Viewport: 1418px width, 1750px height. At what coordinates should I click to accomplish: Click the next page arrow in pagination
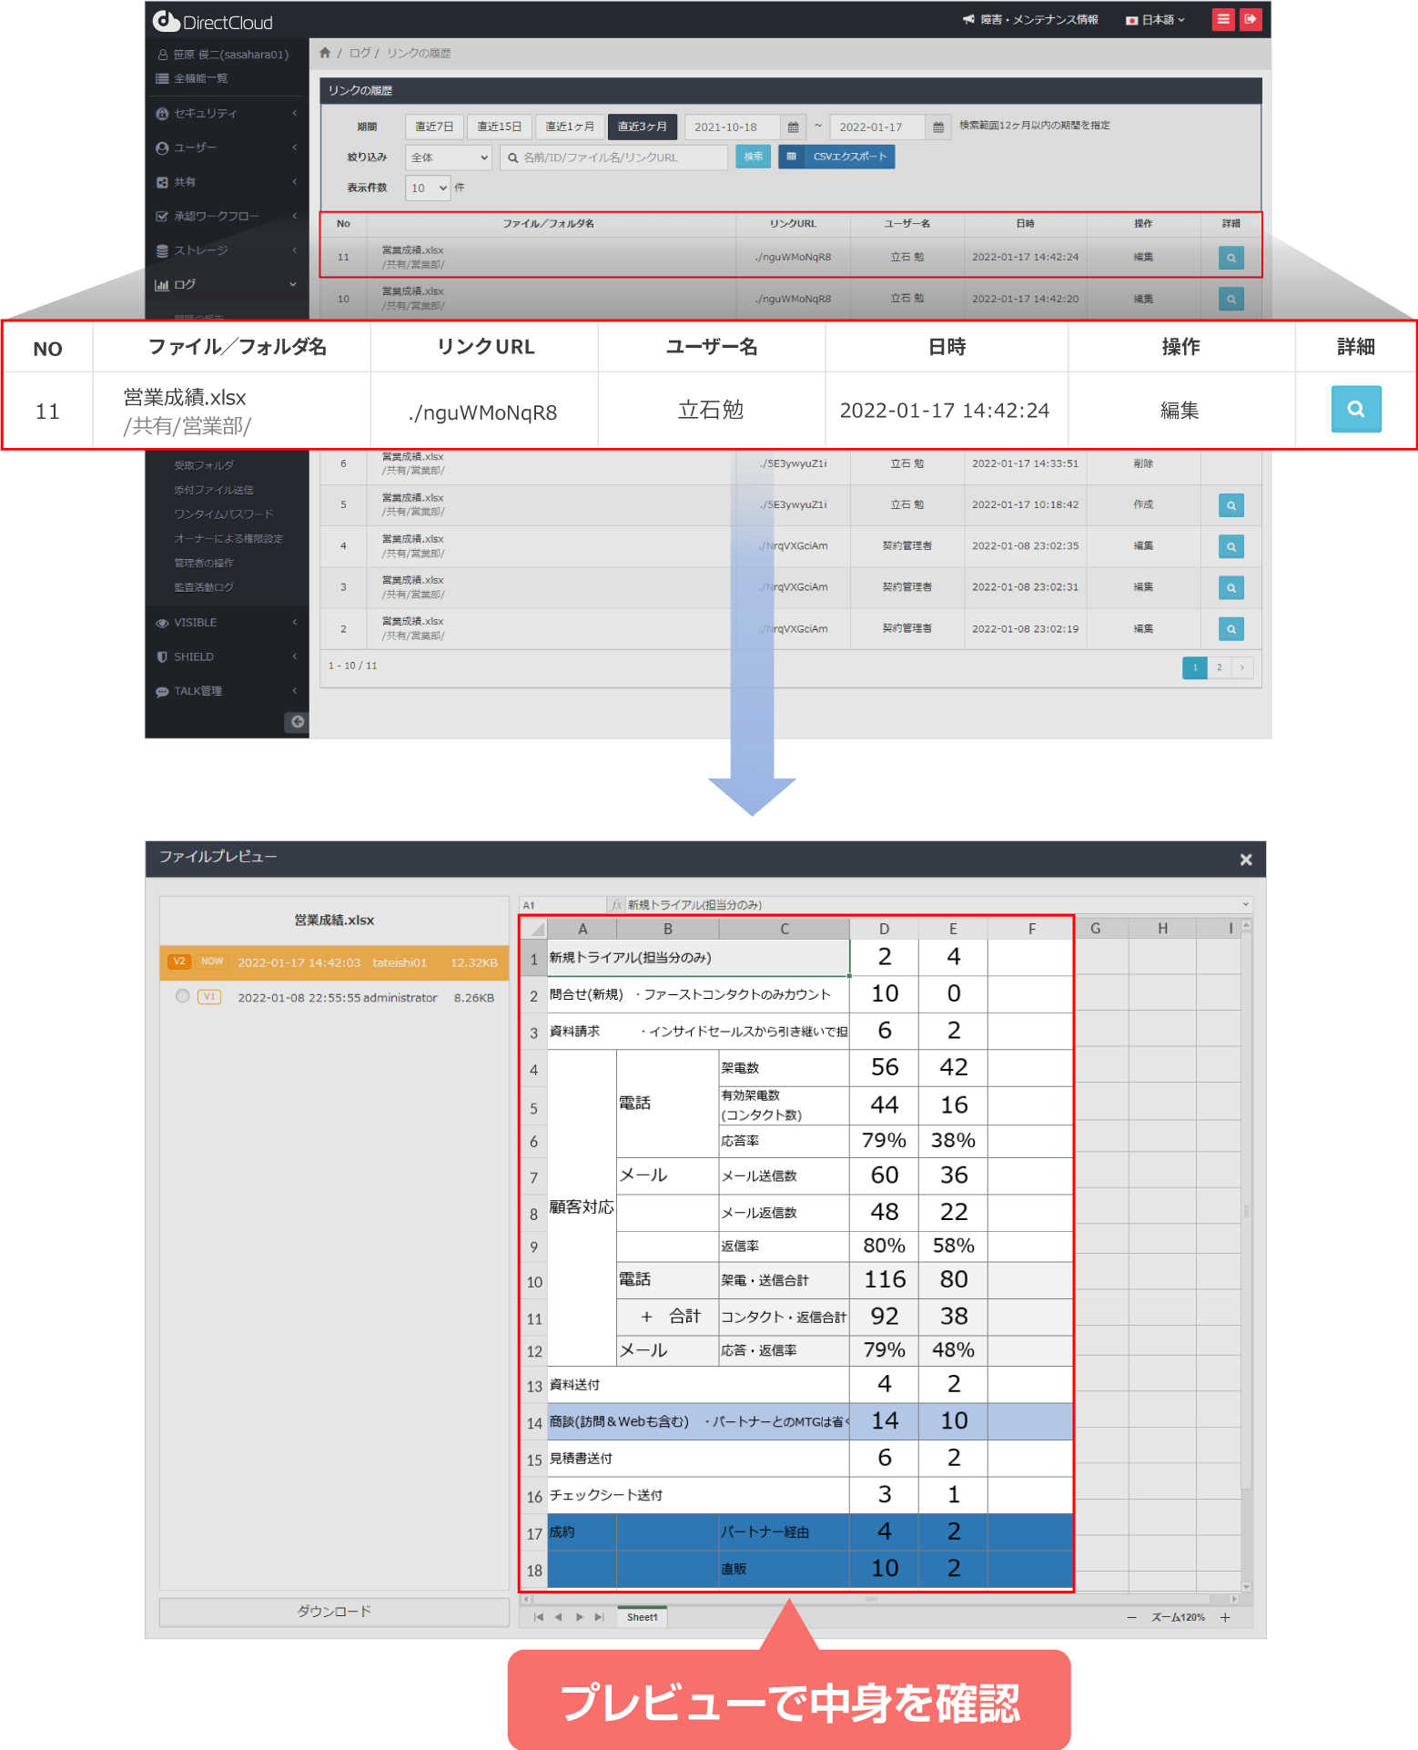(1242, 667)
